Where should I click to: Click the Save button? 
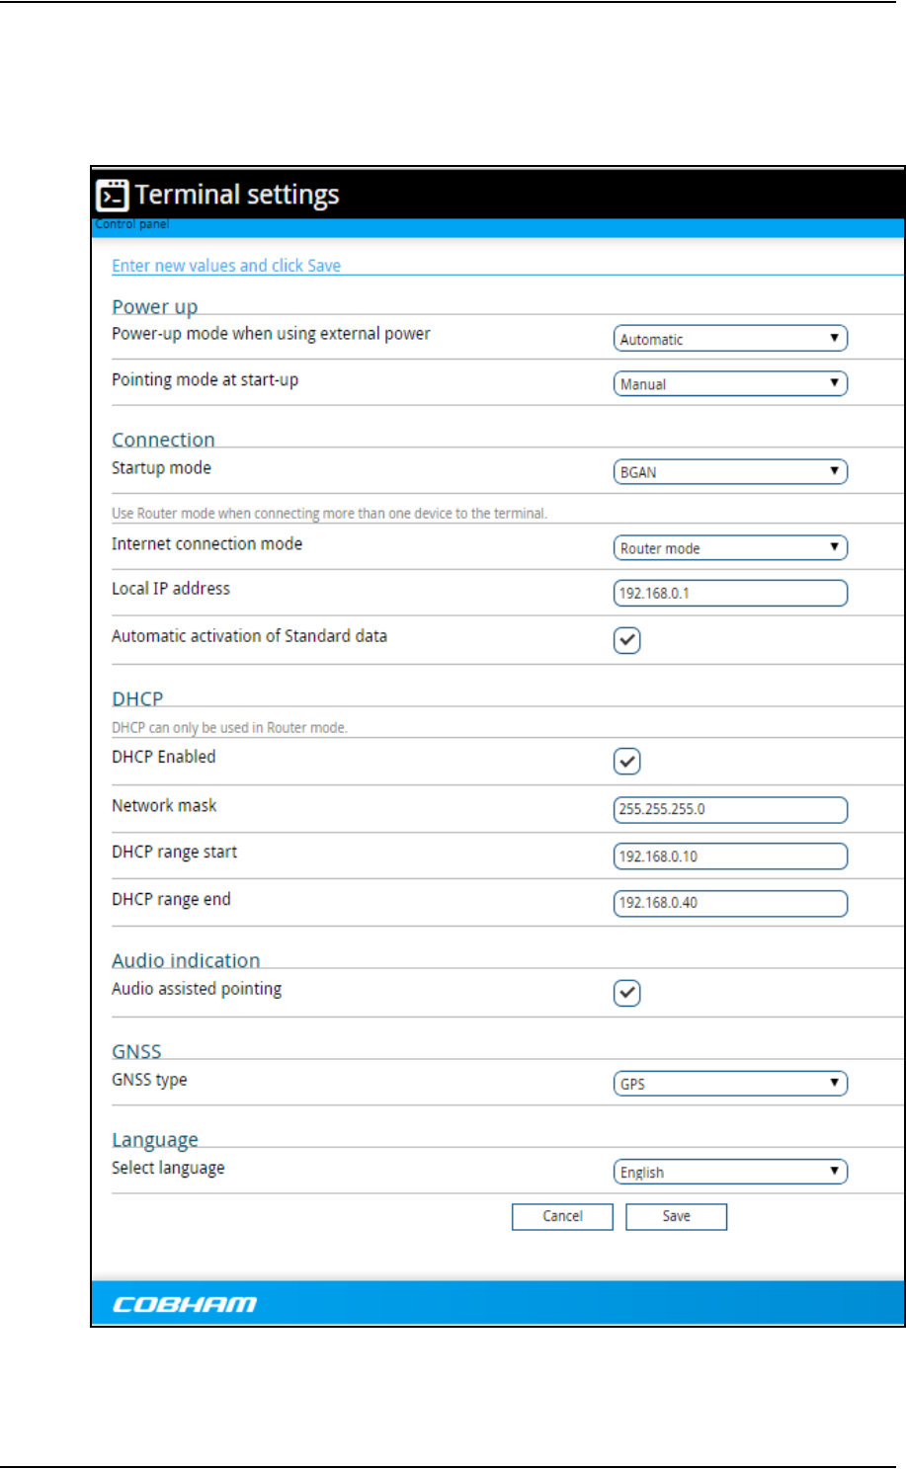(x=677, y=1216)
